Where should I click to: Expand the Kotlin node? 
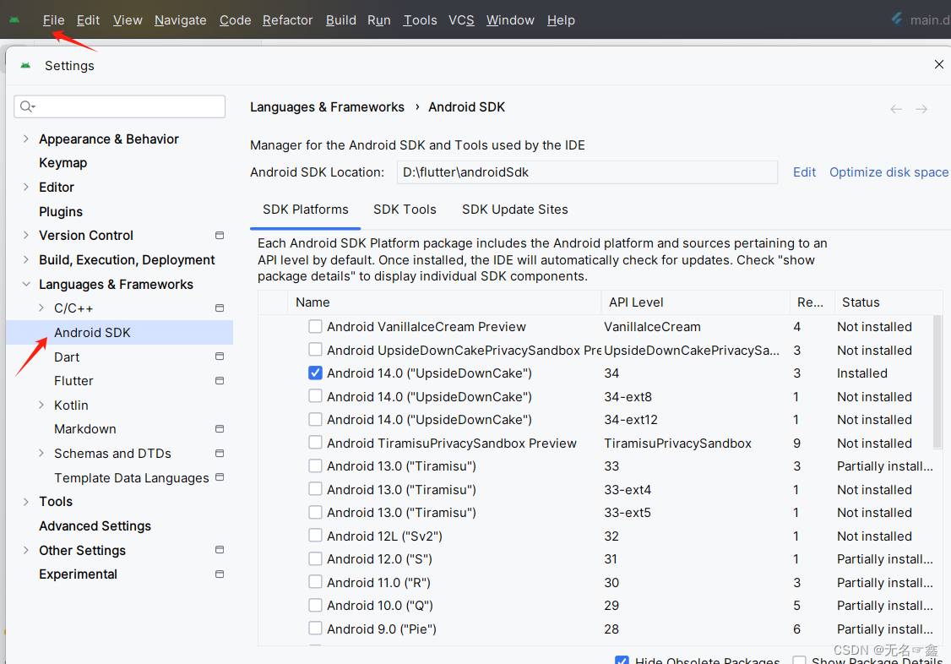41,405
